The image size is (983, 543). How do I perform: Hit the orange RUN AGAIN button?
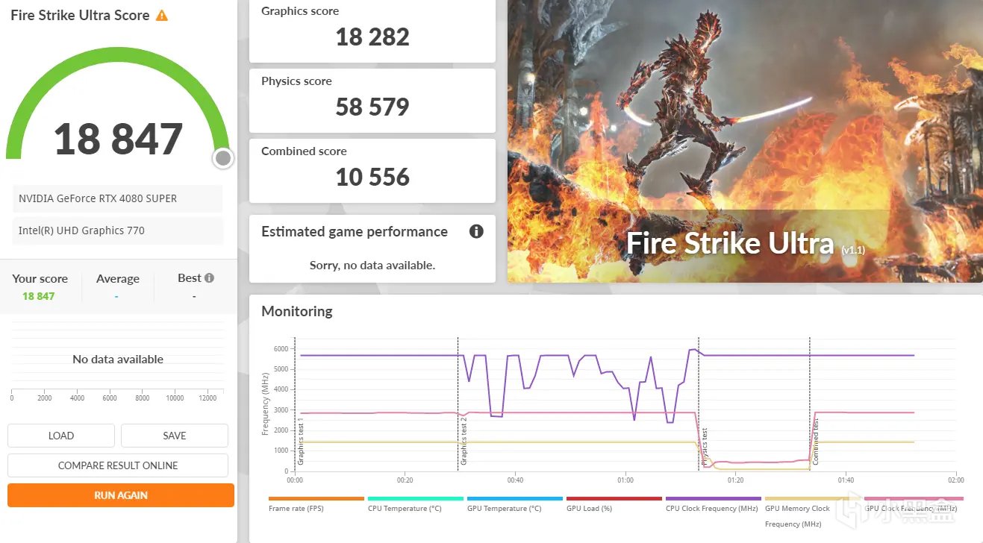pyautogui.click(x=121, y=495)
